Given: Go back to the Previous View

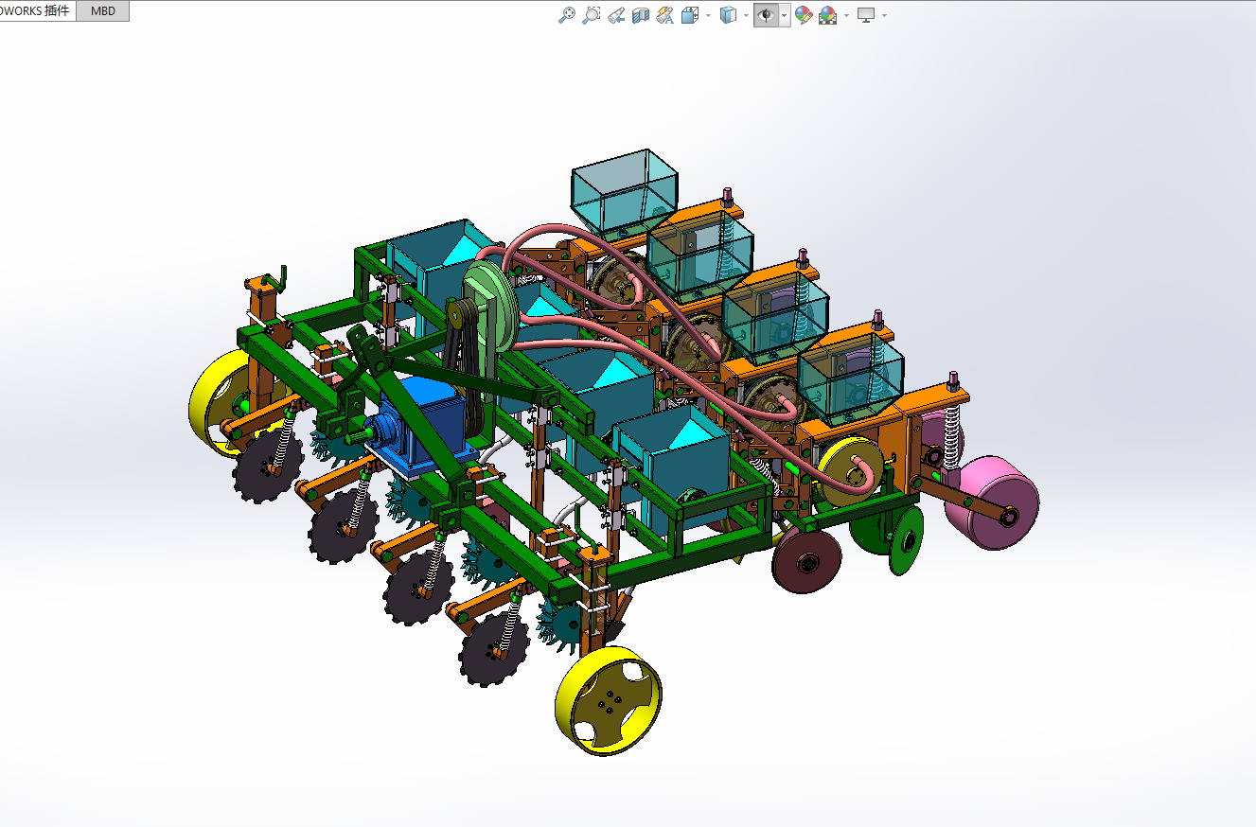Looking at the screenshot, I should 616,15.
